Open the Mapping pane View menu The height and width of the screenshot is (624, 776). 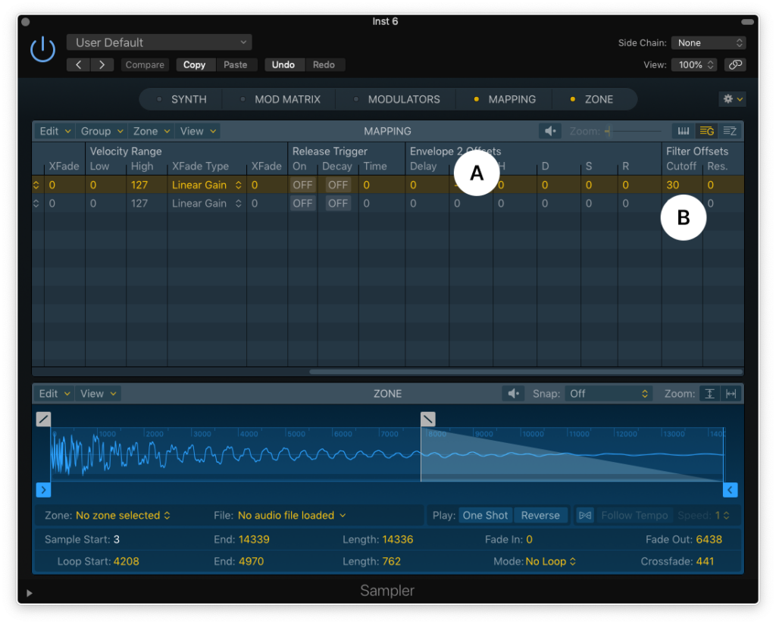198,131
